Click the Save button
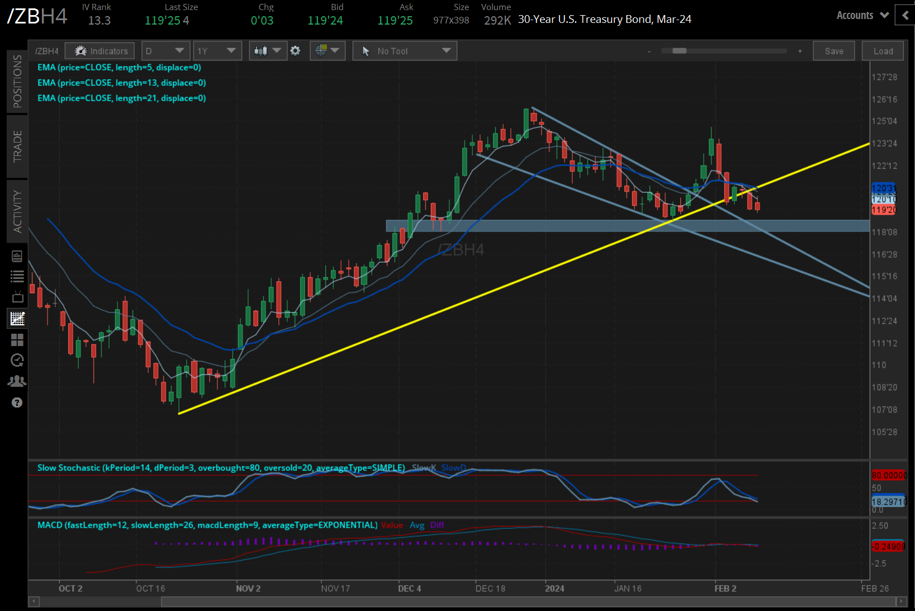This screenshot has height=611, width=915. pos(833,50)
